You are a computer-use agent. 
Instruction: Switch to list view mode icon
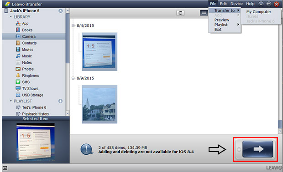point(204,13)
